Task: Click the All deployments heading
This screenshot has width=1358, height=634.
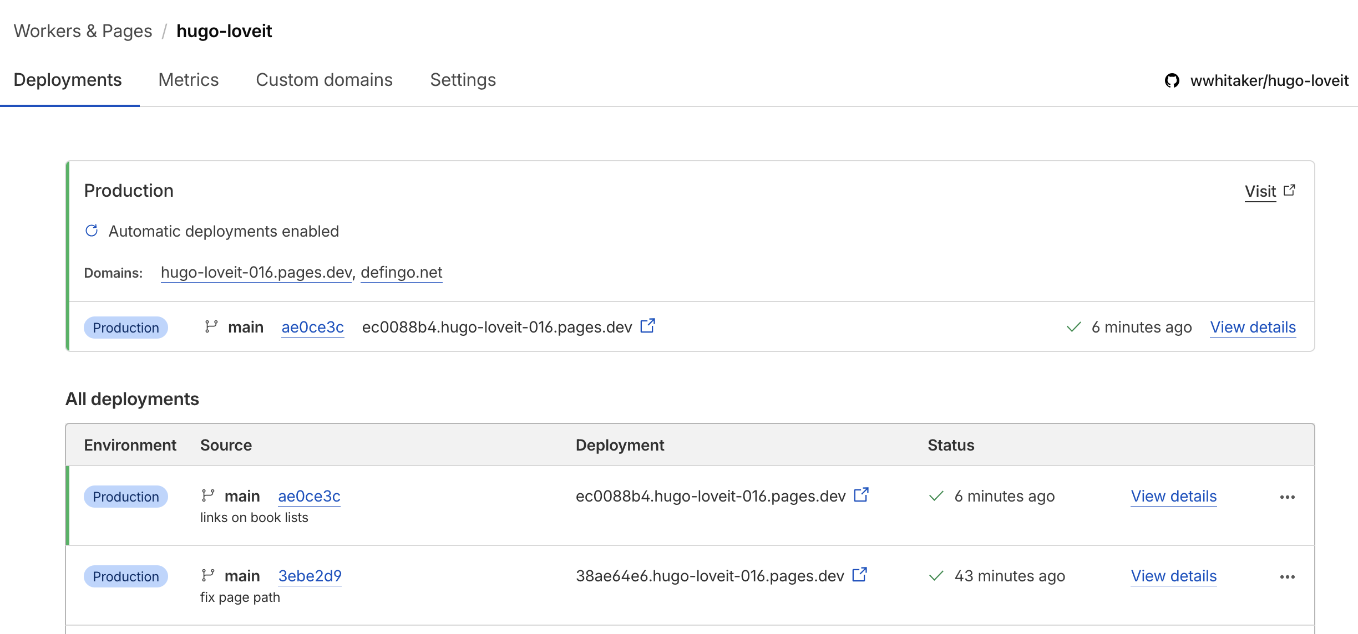Action: [132, 399]
